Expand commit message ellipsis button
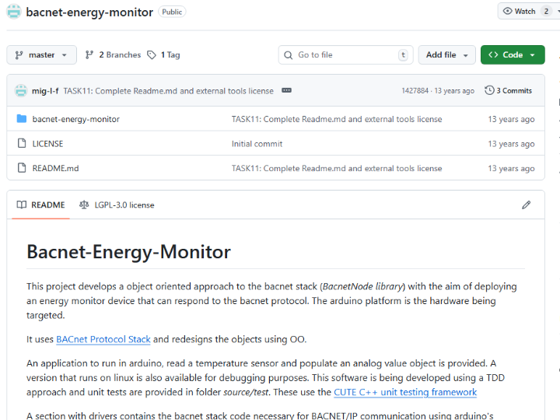560x420 pixels. pos(286,90)
